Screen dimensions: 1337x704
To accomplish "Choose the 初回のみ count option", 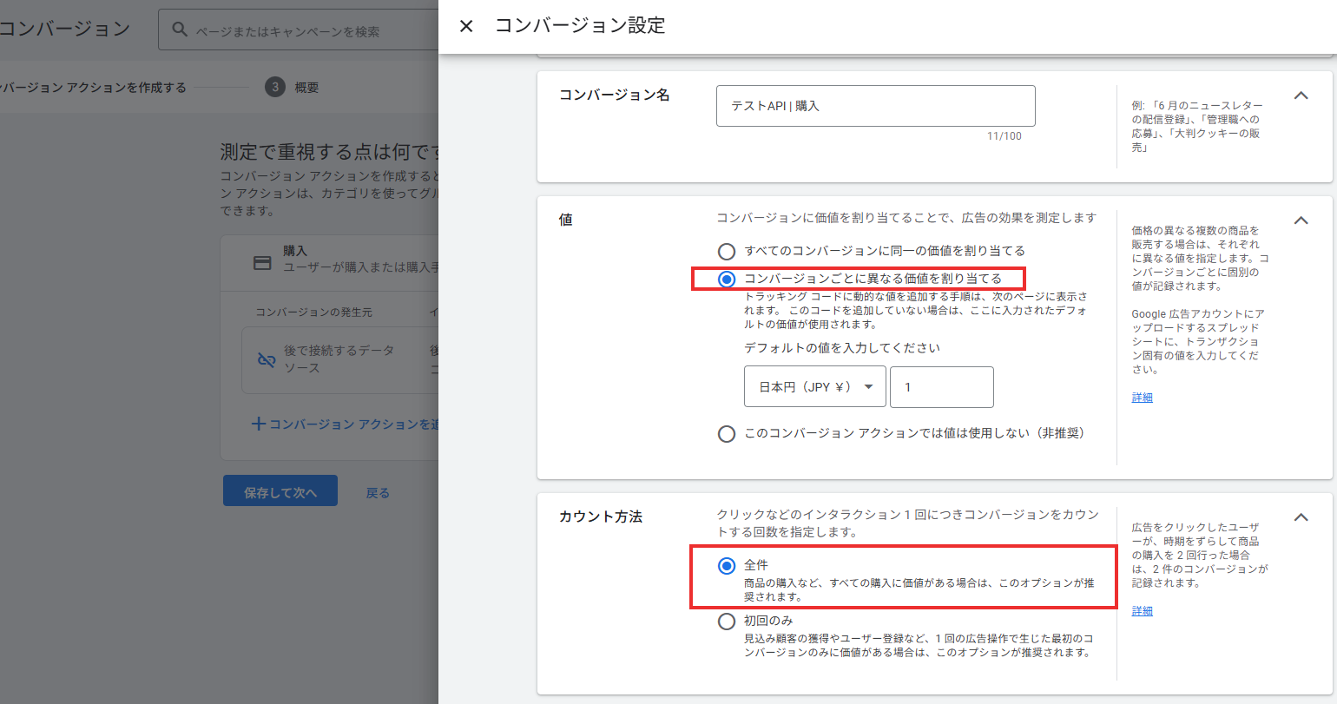I will tap(727, 621).
